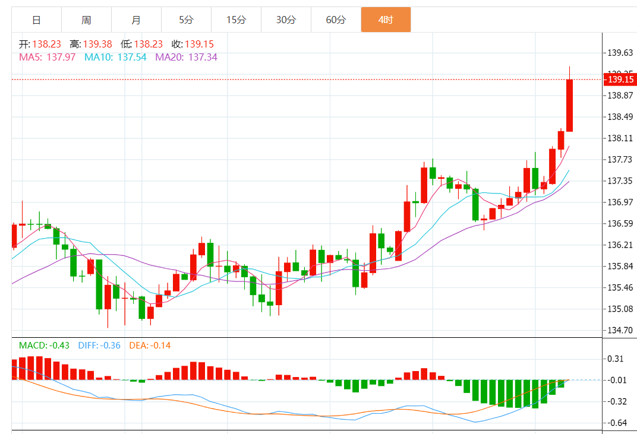
Task: Select the 15分 interval tab
Action: [x=236, y=20]
